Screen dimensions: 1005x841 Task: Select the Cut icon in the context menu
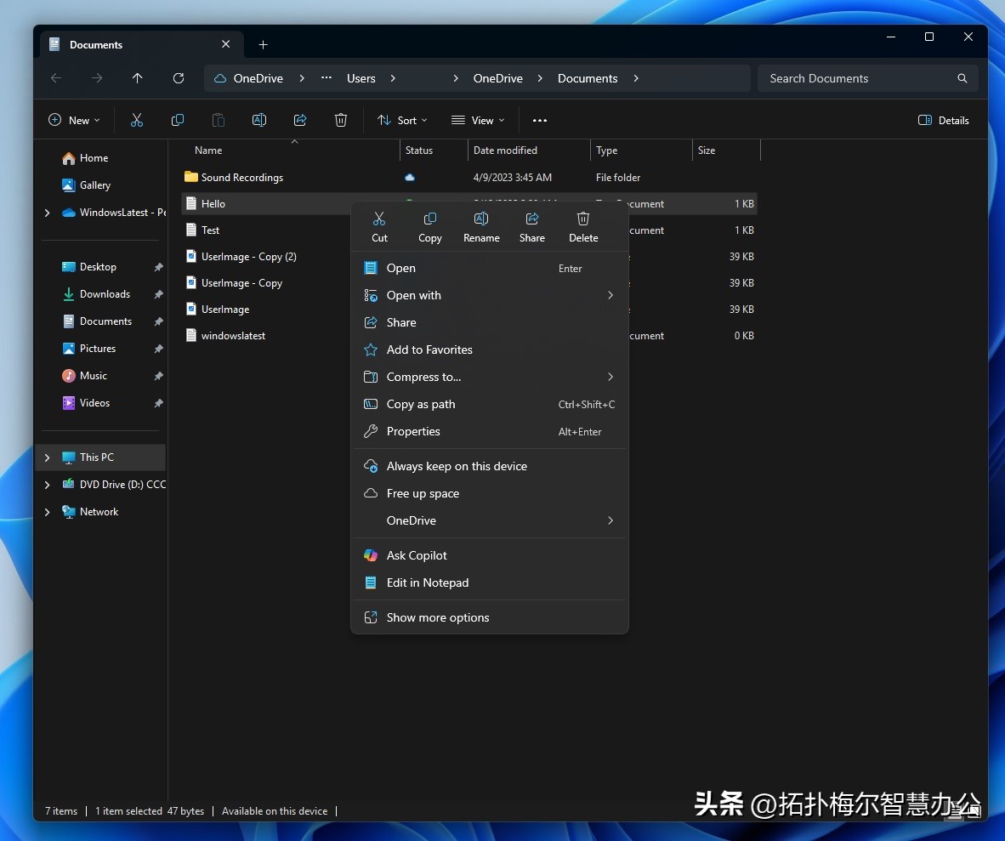[x=379, y=219]
